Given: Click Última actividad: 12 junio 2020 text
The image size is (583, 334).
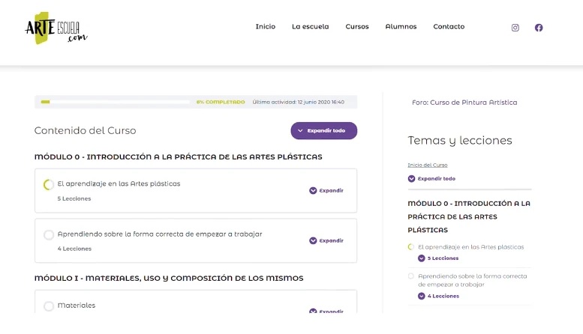Looking at the screenshot, I should click(298, 102).
